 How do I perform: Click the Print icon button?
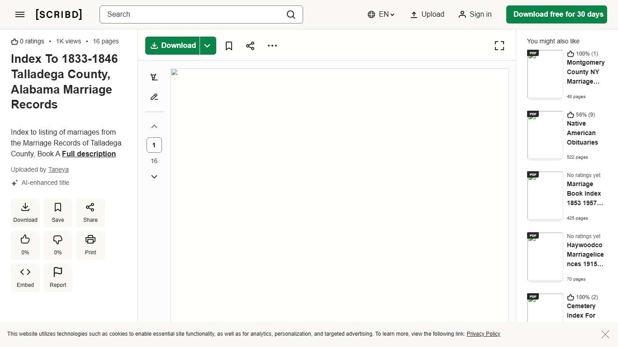pos(90,245)
